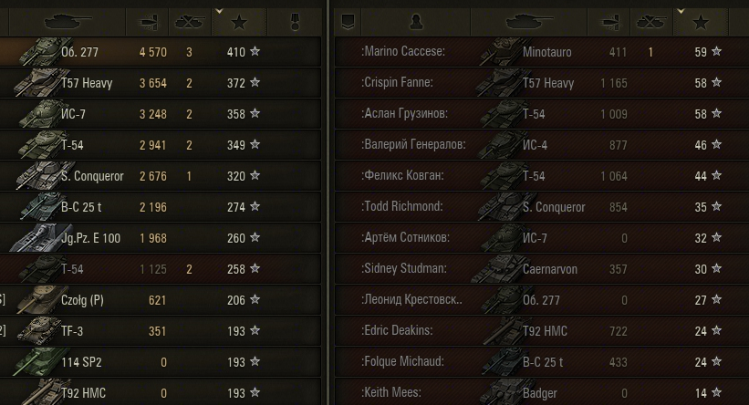Sort left team by damage shell icon
Viewport: 749px width, 405px height.
pyautogui.click(x=147, y=23)
